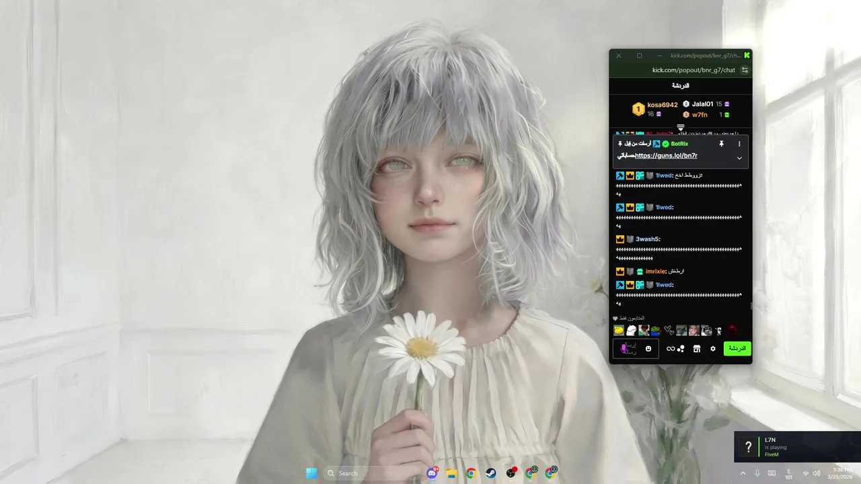Select the white dancing figure emote

pyautogui.click(x=718, y=330)
